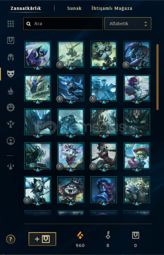164x255 pixels.
Task: Select the Zanaatkârlık tab
Action: 26,8
